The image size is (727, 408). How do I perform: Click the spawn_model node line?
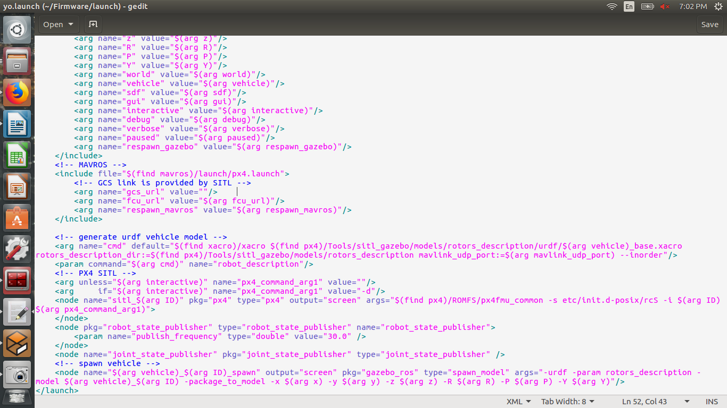(368, 377)
